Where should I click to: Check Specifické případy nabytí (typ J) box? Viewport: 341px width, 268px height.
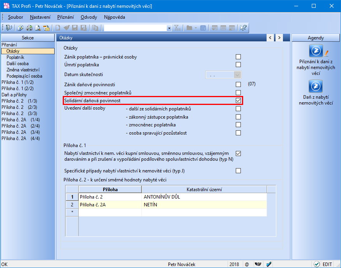[239, 171]
